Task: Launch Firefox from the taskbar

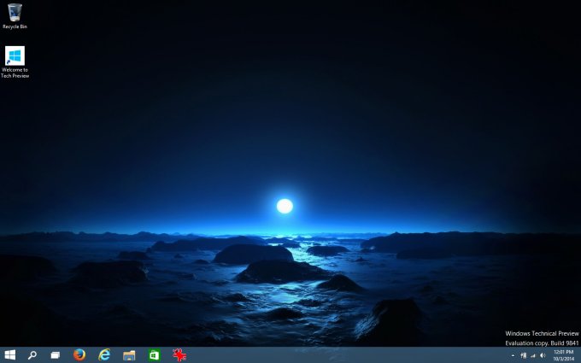Action: [79, 354]
